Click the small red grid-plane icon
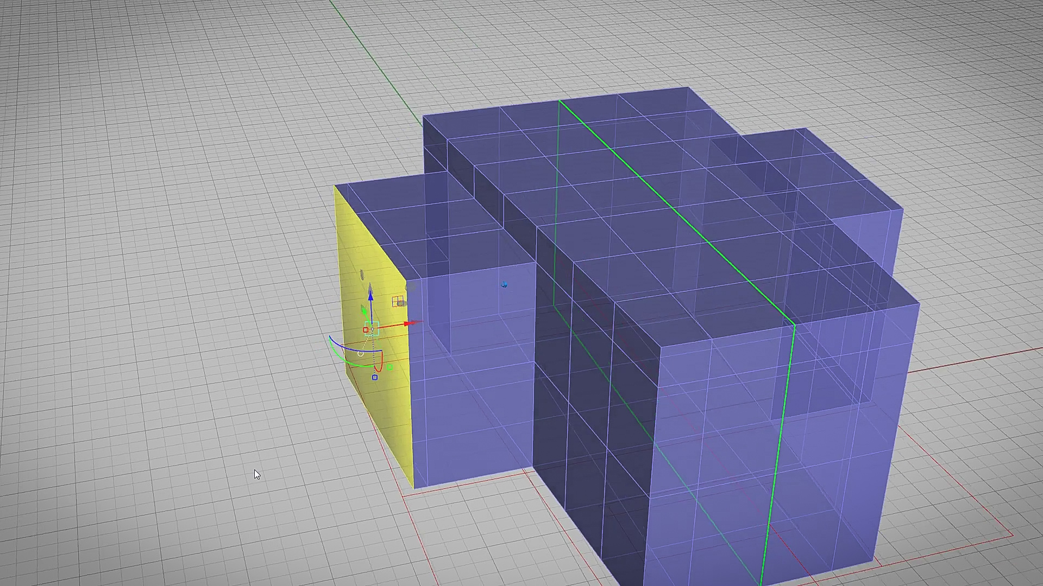1043x586 pixels. (398, 301)
